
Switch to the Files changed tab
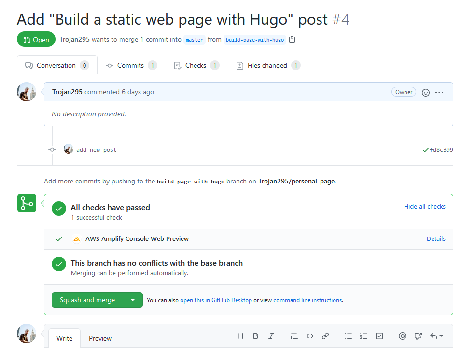click(x=268, y=65)
